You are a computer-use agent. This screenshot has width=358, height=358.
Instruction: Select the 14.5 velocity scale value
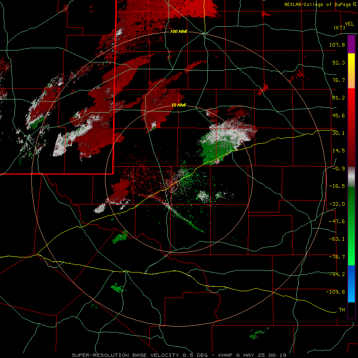(339, 151)
